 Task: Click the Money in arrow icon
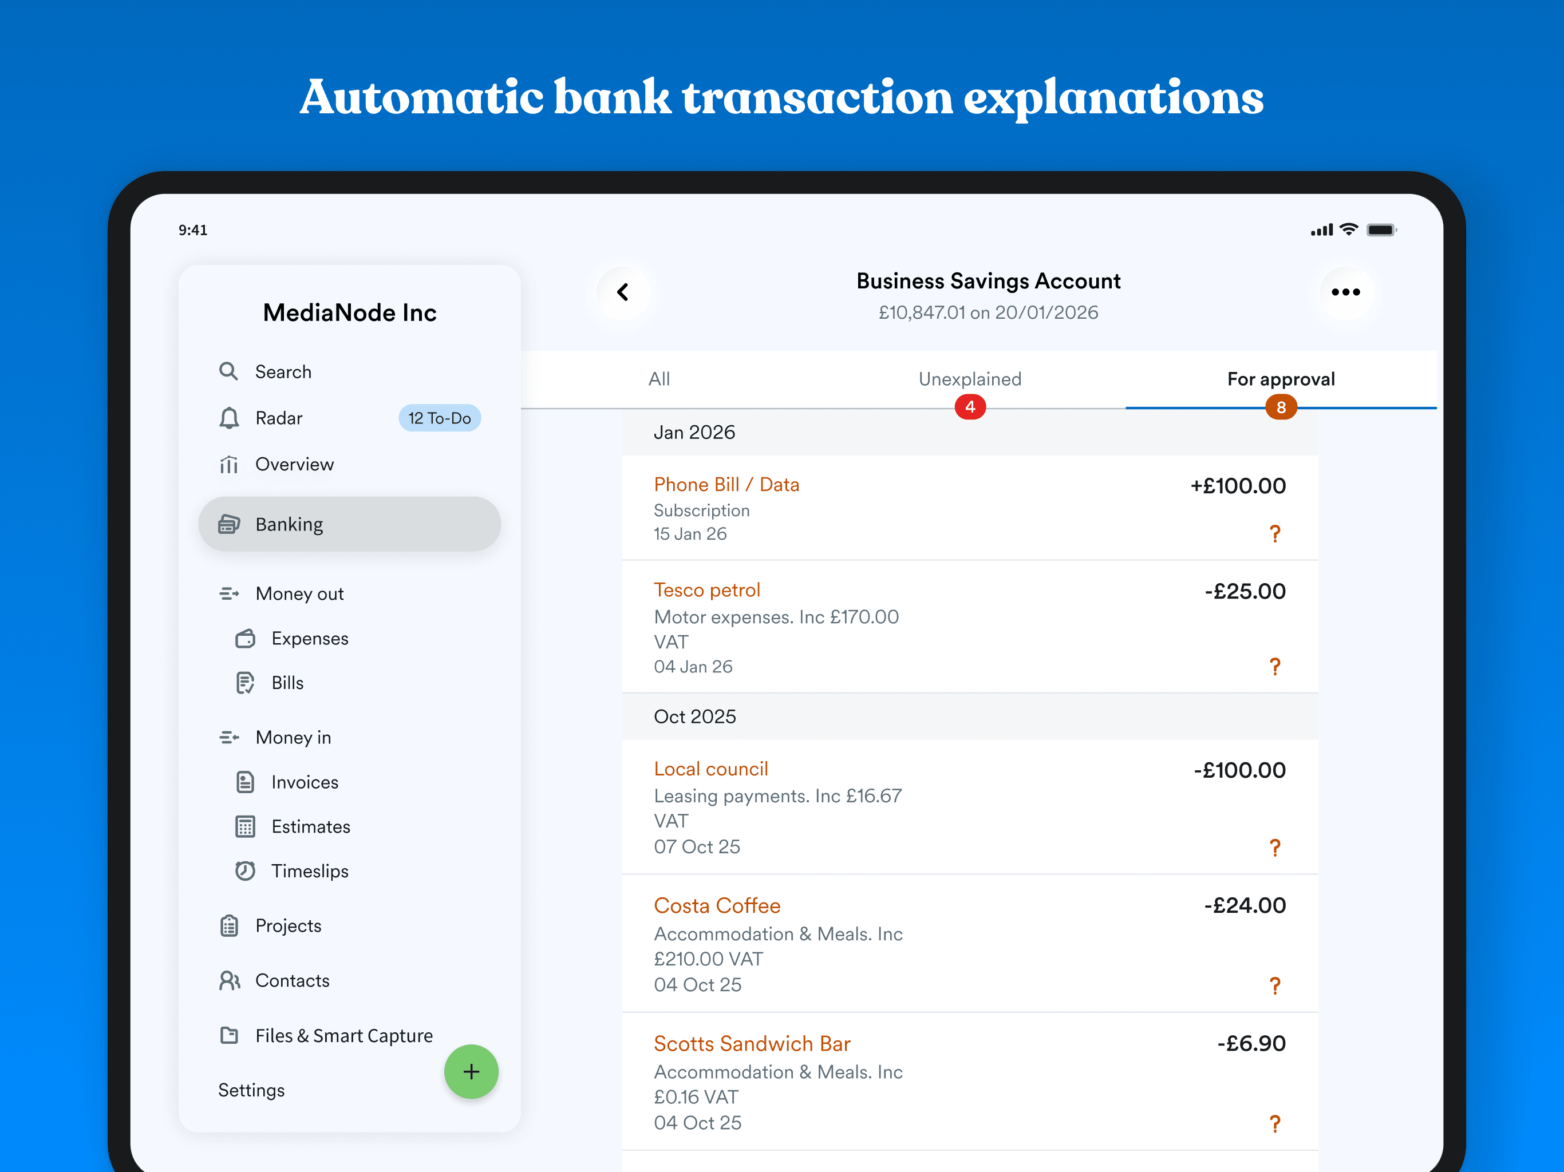pyautogui.click(x=228, y=737)
